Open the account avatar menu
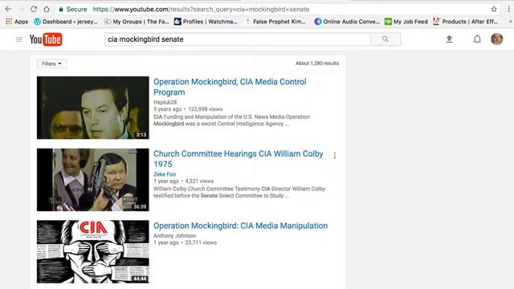Screen dimensions: 514x289 coord(497,39)
